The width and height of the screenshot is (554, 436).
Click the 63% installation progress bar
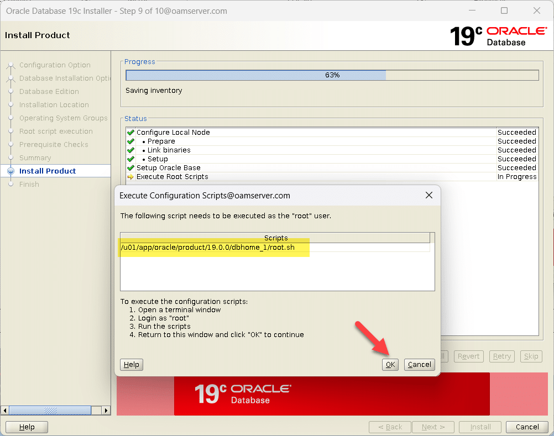332,75
